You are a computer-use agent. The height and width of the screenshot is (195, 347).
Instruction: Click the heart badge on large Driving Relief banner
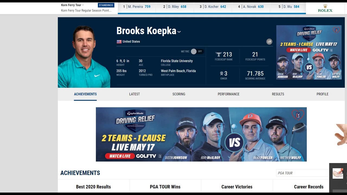[x=298, y=115]
